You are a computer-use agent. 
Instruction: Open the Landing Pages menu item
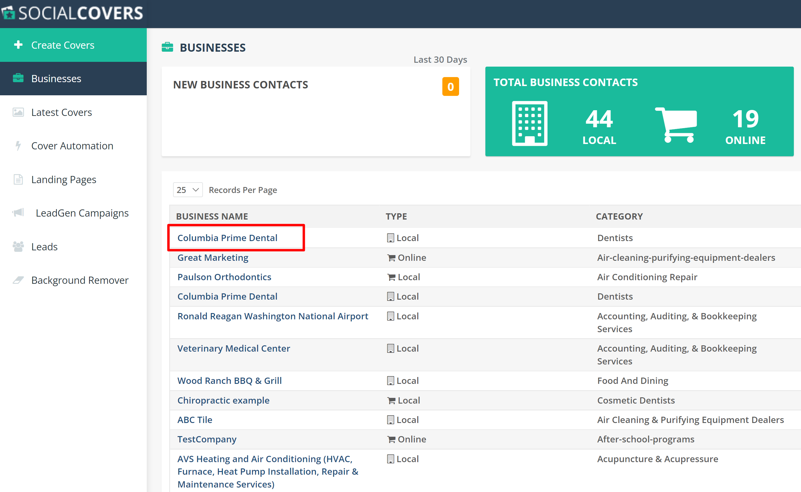(64, 180)
